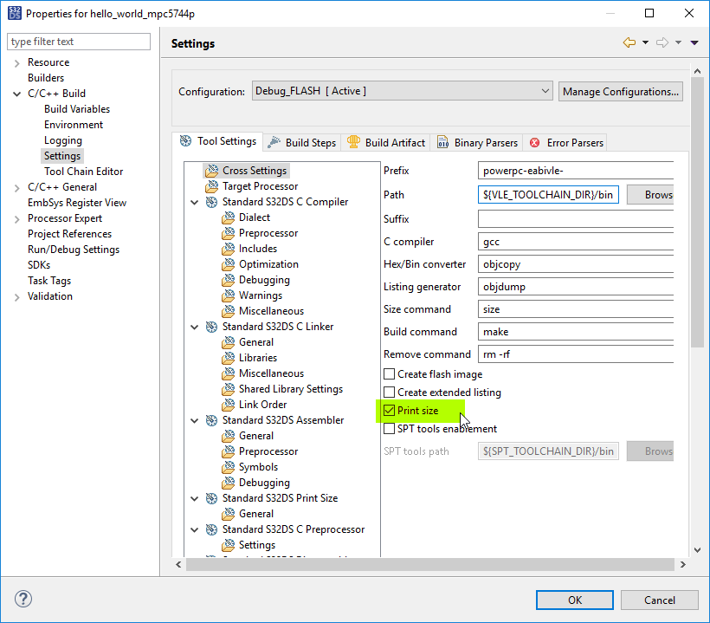Click into the Prefix input field
Viewport: 710px width, 623px height.
pos(576,171)
